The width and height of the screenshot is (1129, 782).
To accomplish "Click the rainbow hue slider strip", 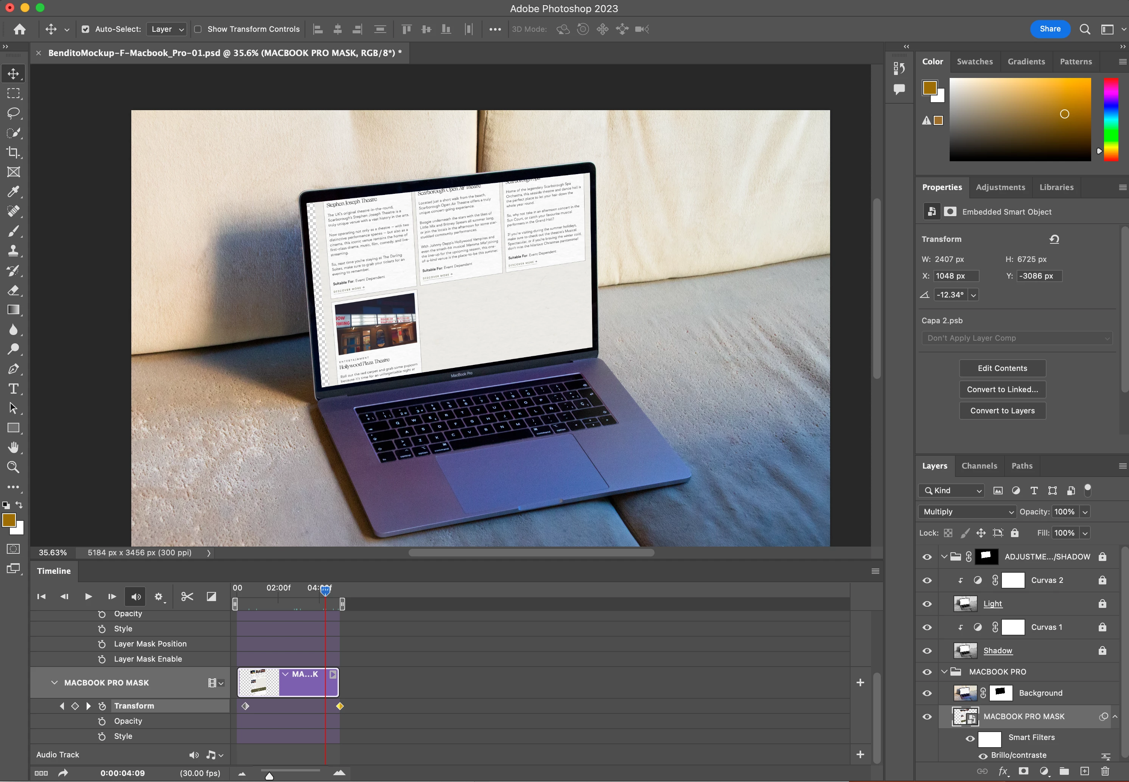I will pyautogui.click(x=1110, y=119).
